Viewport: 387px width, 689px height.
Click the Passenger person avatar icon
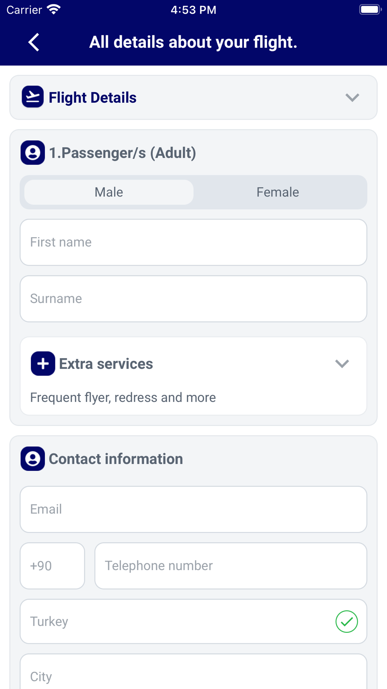[x=33, y=153]
